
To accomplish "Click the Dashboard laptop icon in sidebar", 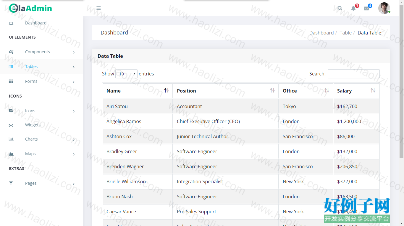I will tap(11, 23).
